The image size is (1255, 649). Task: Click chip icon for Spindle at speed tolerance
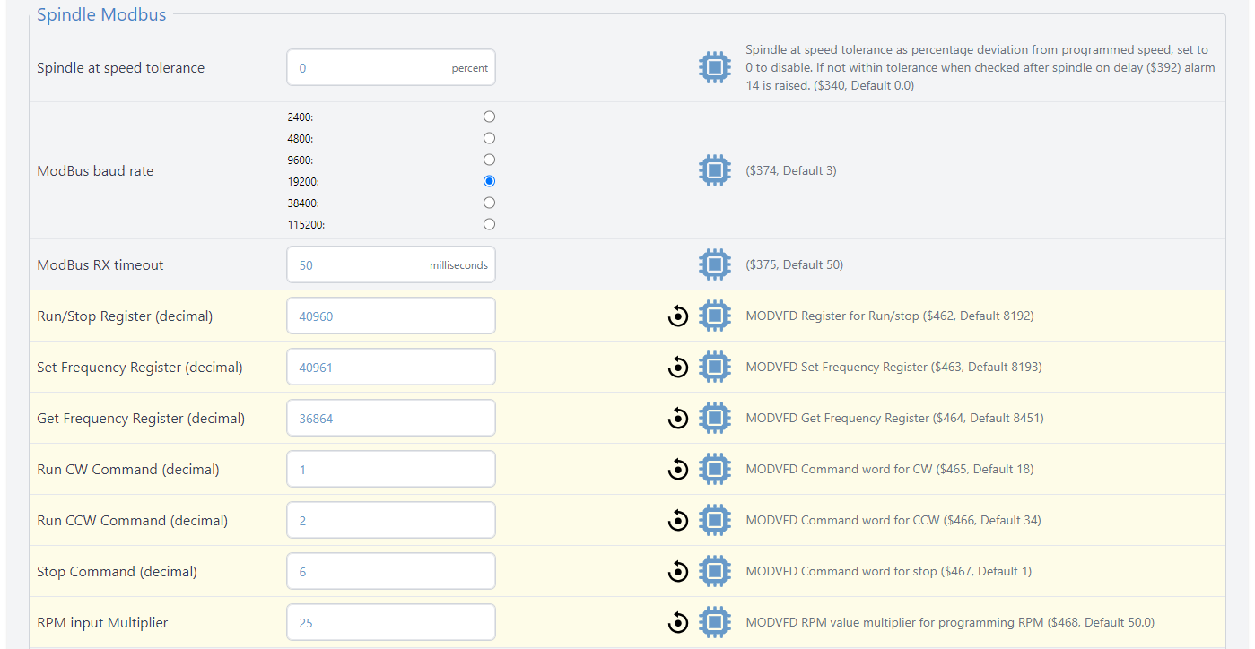coord(715,67)
